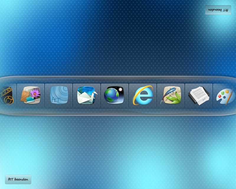Launch the ftT water ripple app
Screen dimensions: 236x189
click(58, 96)
